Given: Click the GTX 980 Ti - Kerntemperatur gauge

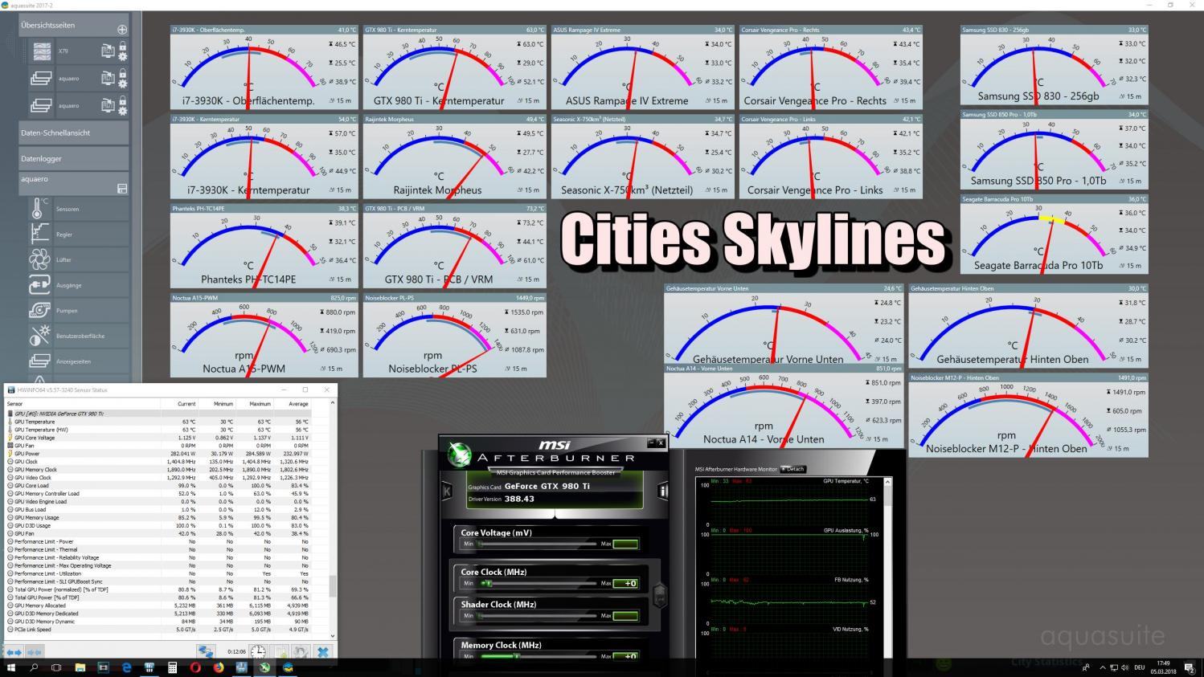Looking at the screenshot, I should pos(454,67).
